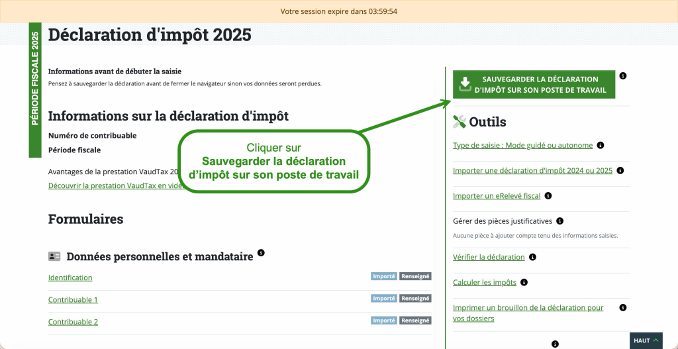Show info for Calculer les impôts
This screenshot has width=678, height=349.
[524, 282]
